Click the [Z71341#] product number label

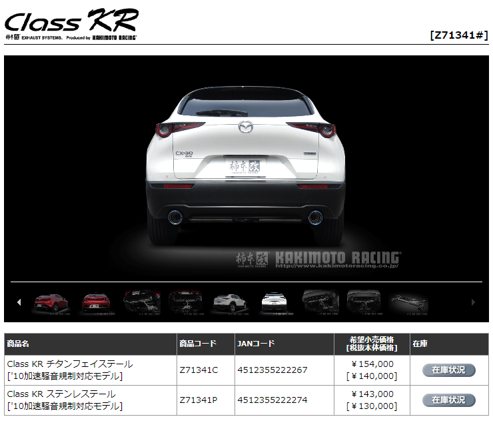tap(459, 35)
